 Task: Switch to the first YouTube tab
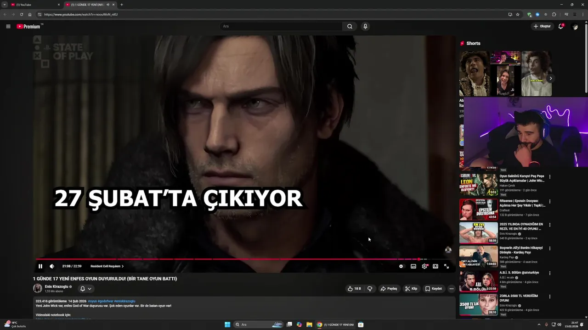[x=35, y=5]
